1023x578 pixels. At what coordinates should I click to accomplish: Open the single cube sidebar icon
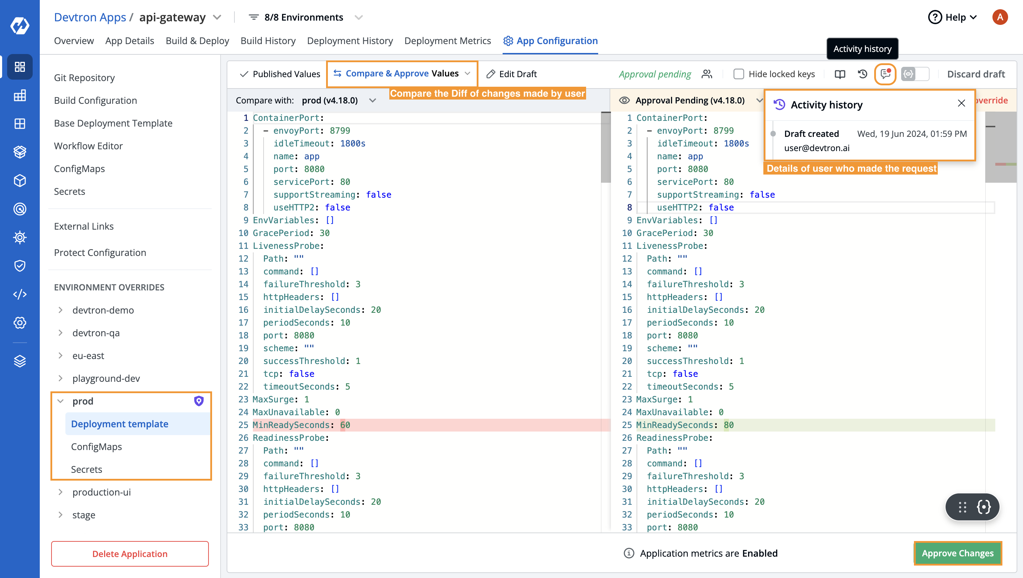tap(20, 181)
